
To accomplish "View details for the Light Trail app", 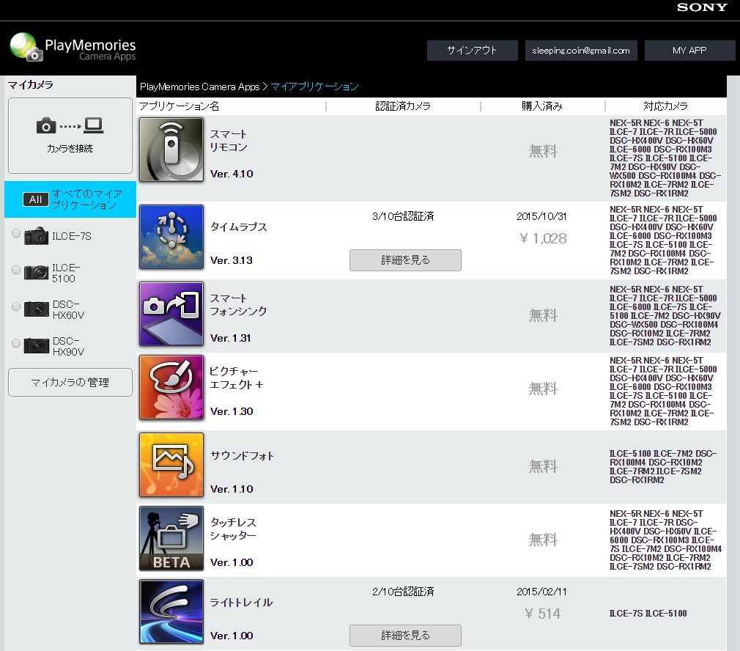I will [405, 636].
